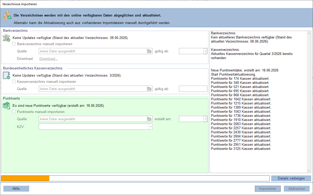Click log line 'Punktwerte für 174 Kassen aktualisiert.'
The image size is (313, 195).
(240, 78)
